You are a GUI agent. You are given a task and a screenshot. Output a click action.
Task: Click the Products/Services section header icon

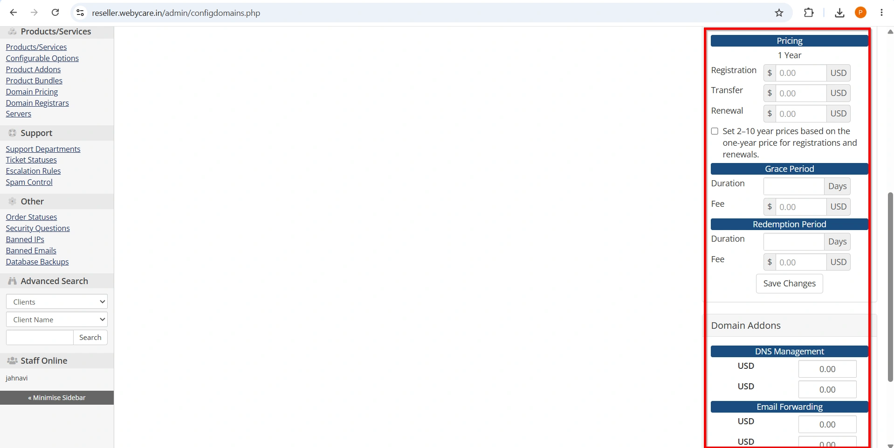[x=13, y=32]
